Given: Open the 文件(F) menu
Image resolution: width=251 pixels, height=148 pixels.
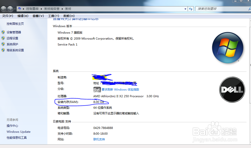Looking at the screenshot, I should [x=8, y=16].
